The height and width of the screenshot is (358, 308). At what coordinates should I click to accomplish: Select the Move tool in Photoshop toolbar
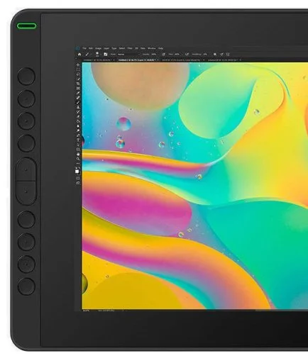78,65
